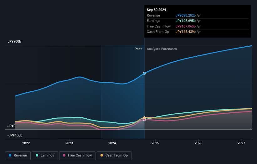This screenshot has height=164, width=257.
Task: Click the -JP¥100b y-axis label
Action: click(x=15, y=135)
